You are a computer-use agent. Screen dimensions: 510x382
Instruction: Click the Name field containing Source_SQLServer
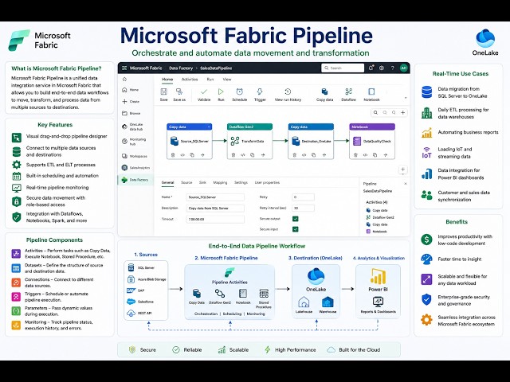coord(215,197)
